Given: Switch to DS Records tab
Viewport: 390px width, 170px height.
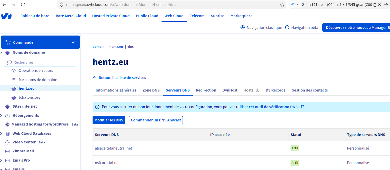Looking at the screenshot, I should click(x=275, y=90).
